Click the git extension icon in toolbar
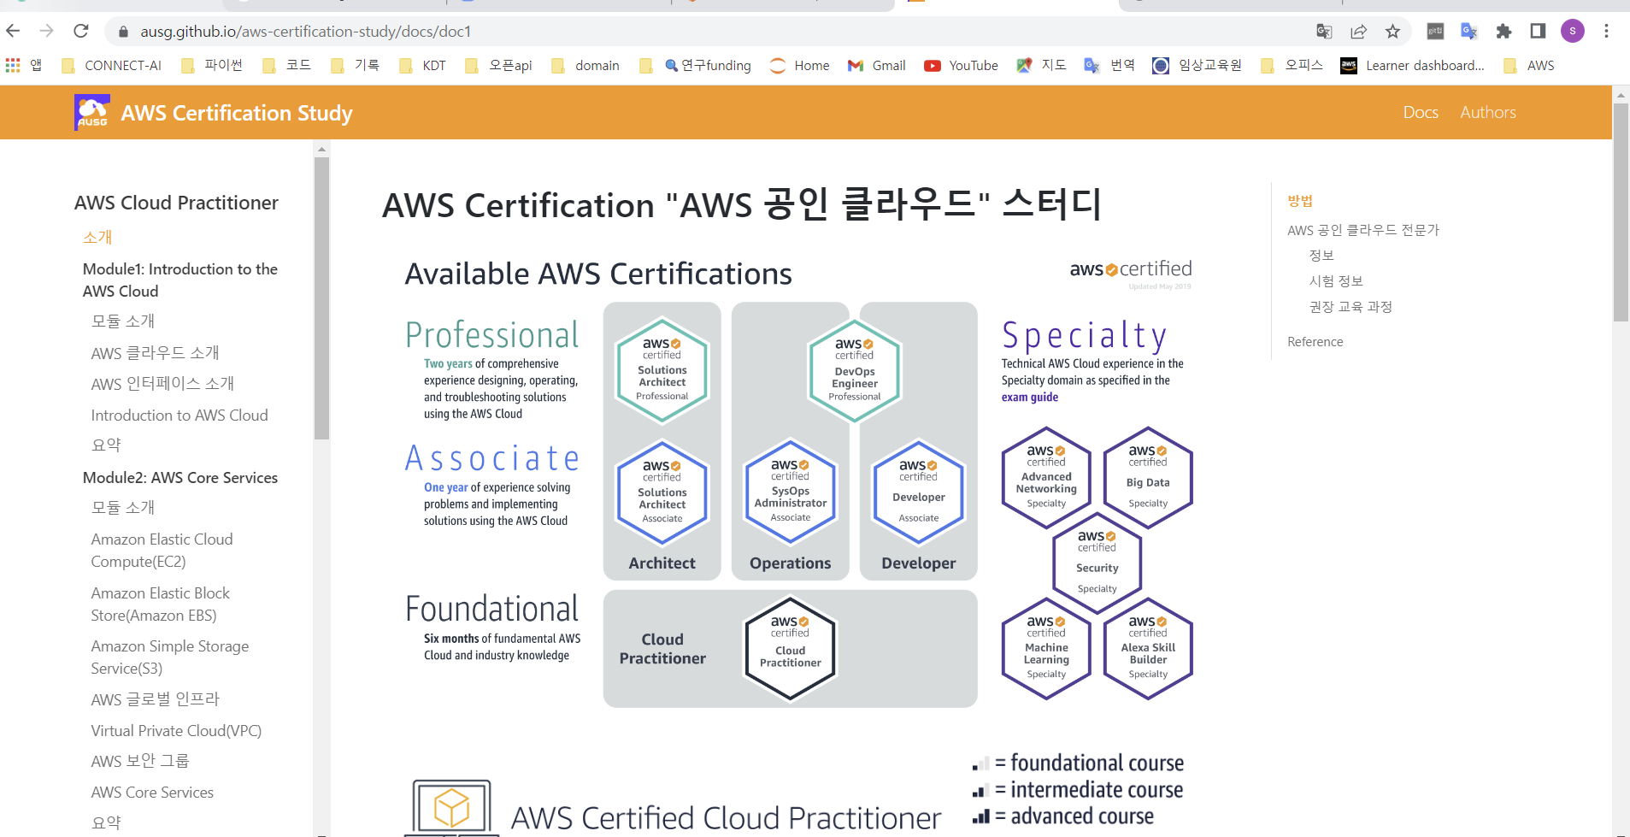 coord(1435,32)
